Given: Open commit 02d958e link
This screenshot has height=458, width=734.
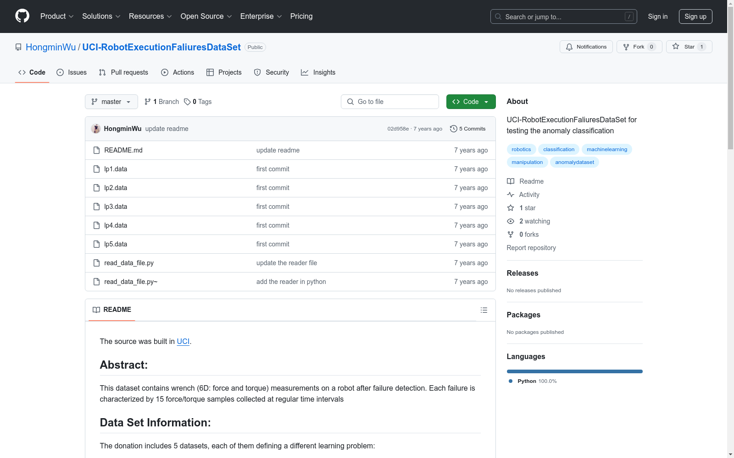Looking at the screenshot, I should 398,129.
